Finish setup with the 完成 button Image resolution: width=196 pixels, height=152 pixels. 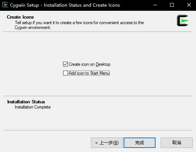140,143
